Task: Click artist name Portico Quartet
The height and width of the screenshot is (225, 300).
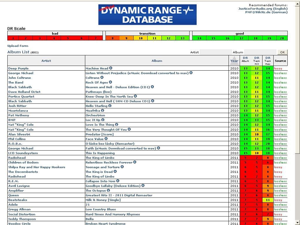Action: (x=21, y=97)
